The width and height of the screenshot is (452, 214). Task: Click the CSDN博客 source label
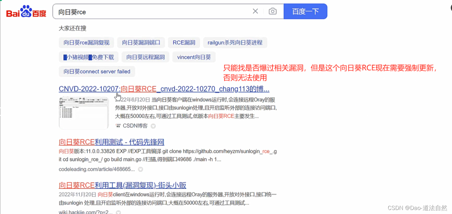(135, 126)
